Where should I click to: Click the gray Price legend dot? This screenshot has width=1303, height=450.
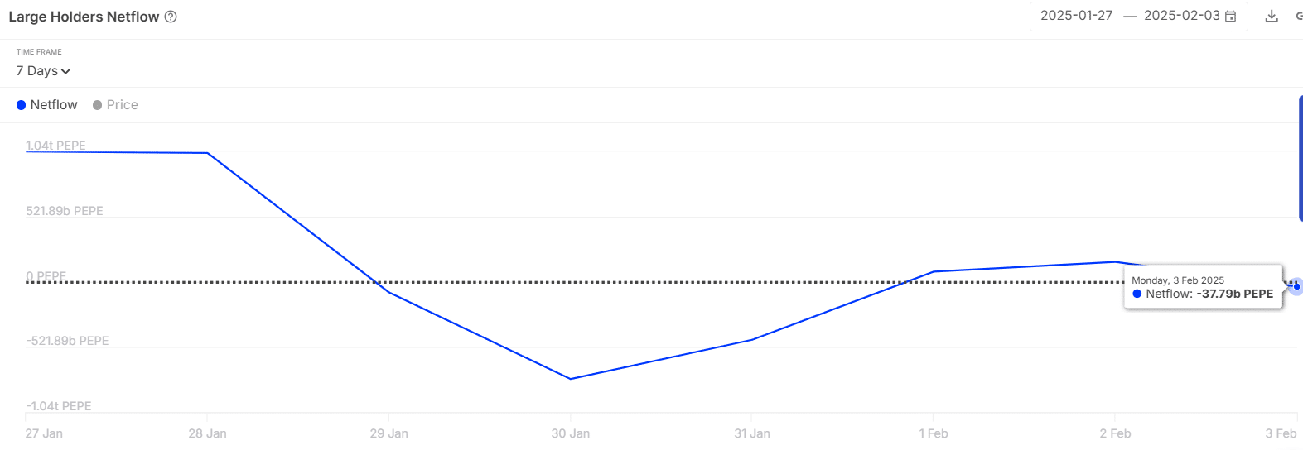click(98, 105)
